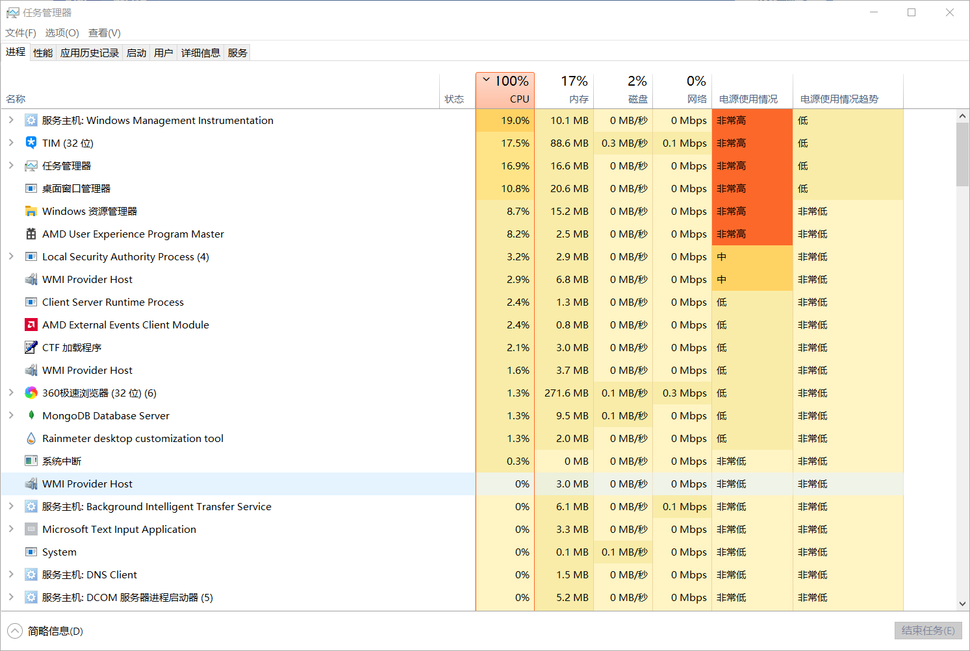The image size is (970, 651).
Task: Expand the TIM (32 位) process group
Action: tap(11, 143)
